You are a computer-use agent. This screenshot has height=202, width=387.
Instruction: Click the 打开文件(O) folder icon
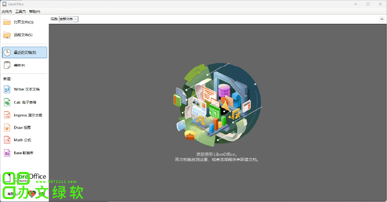(x=7, y=22)
